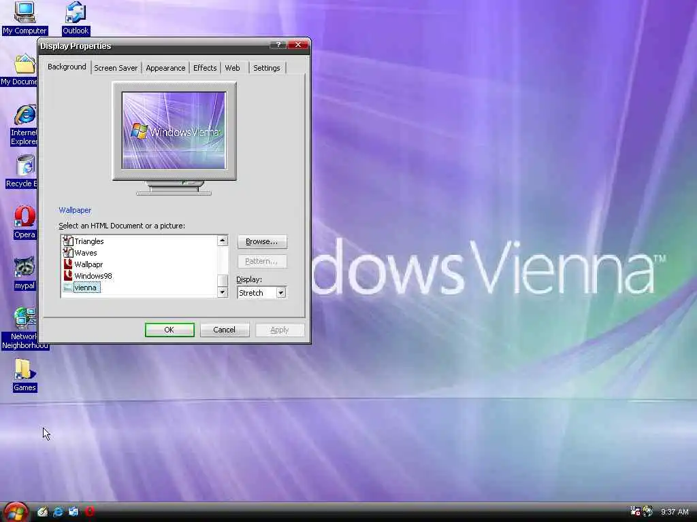Screen dimensions: 697x522
Task: Select the Opera desktop icon
Action: click(25, 217)
